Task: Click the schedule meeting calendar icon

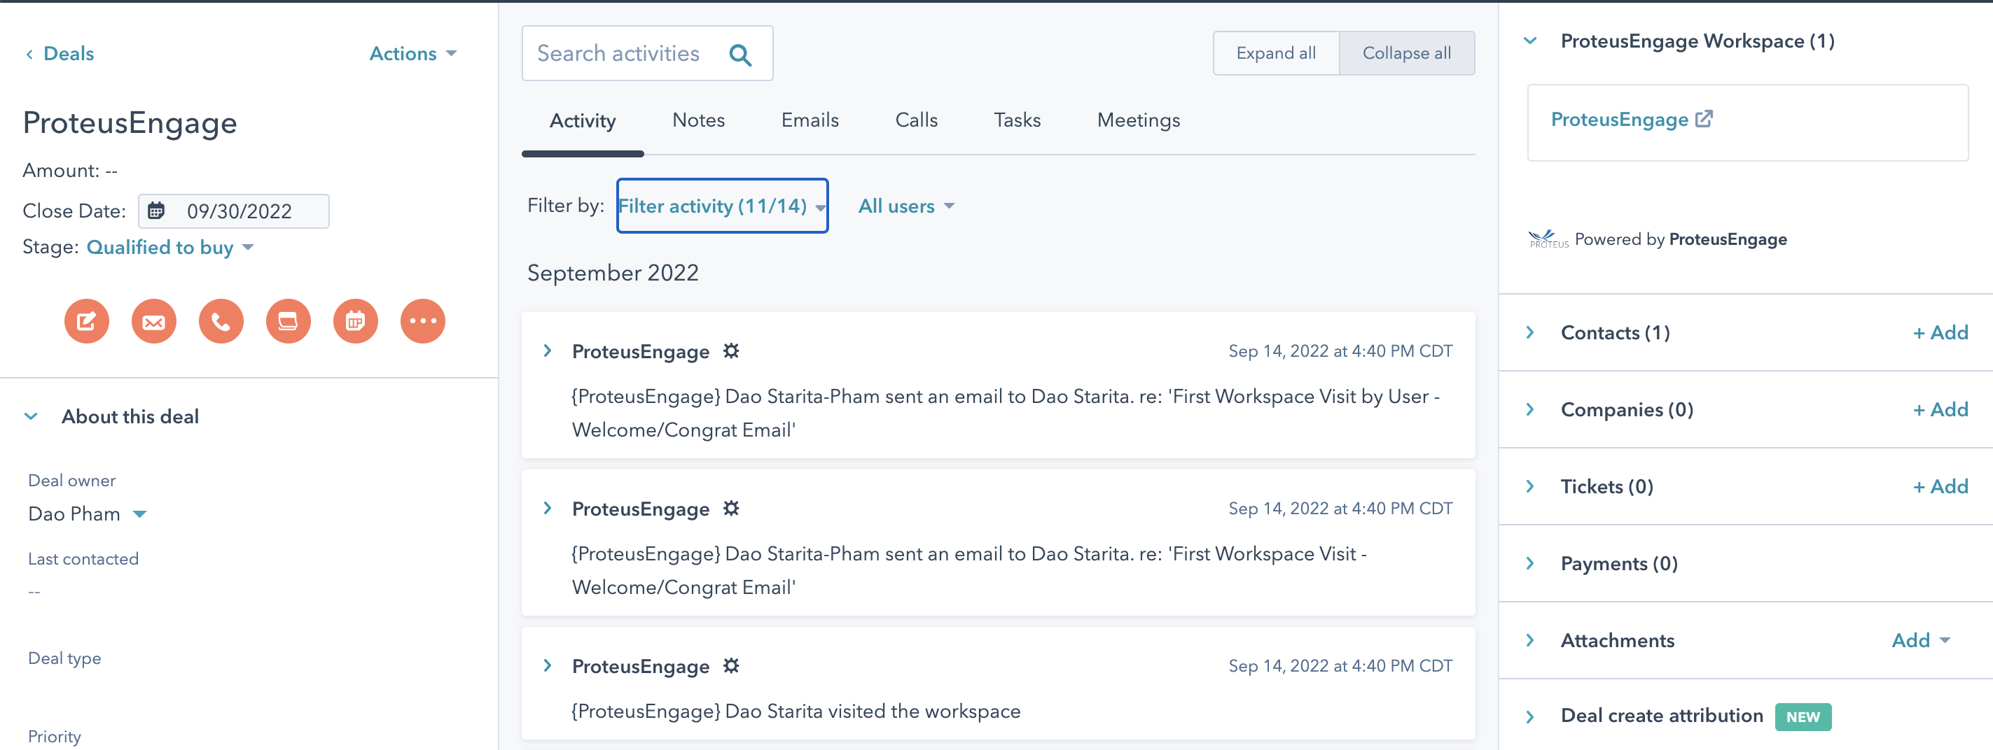Action: [356, 321]
